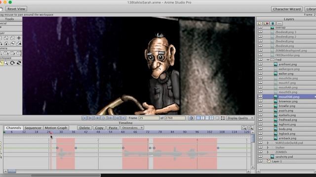Select the legfront.png layer
Image resolution: width=316 pixels, height=177 pixels.
click(x=287, y=124)
